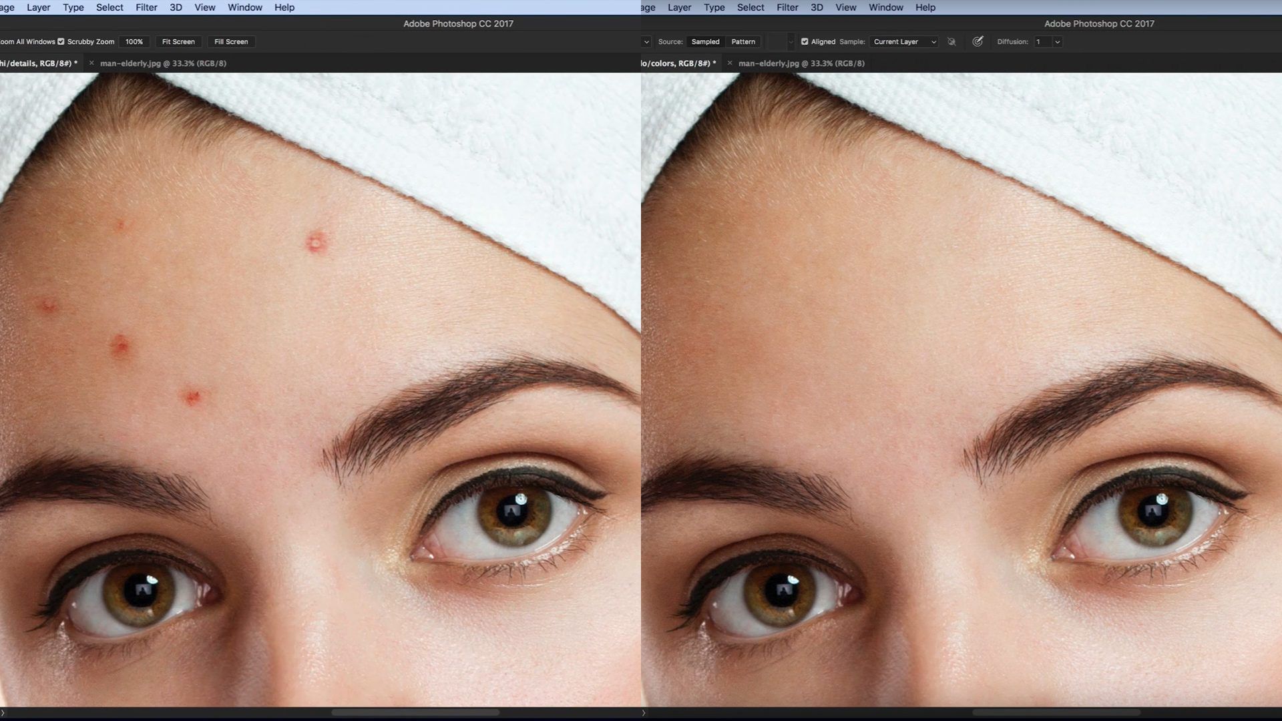Close the man-elderly.jpg tab in left window
This screenshot has height=721, width=1282.
pos(91,63)
